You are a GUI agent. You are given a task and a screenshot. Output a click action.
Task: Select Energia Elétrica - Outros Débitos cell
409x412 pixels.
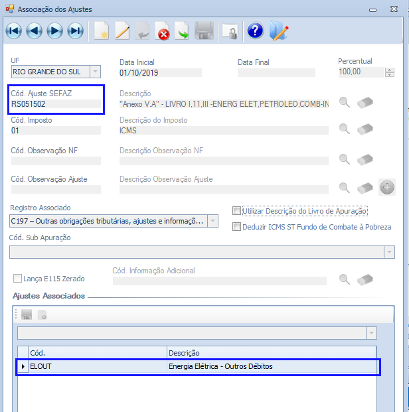pos(272,366)
